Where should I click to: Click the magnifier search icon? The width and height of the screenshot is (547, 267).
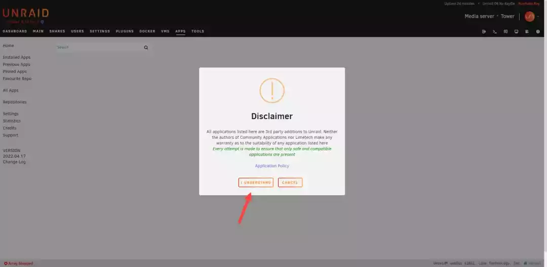click(146, 48)
